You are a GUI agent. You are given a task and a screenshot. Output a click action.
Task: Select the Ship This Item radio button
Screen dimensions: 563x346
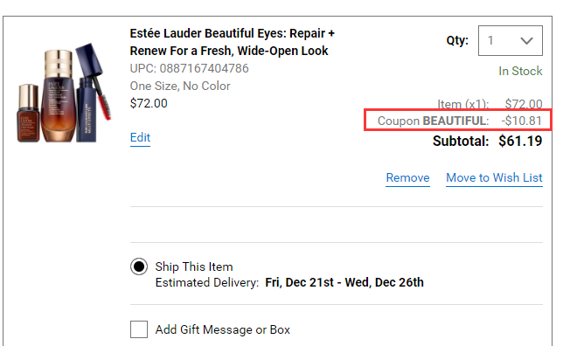[139, 266]
